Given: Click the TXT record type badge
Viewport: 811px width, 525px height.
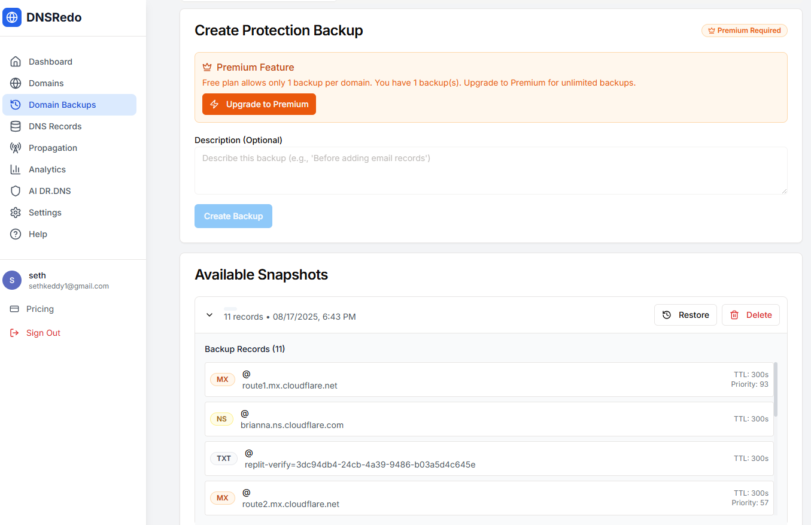Looking at the screenshot, I should click(x=224, y=459).
